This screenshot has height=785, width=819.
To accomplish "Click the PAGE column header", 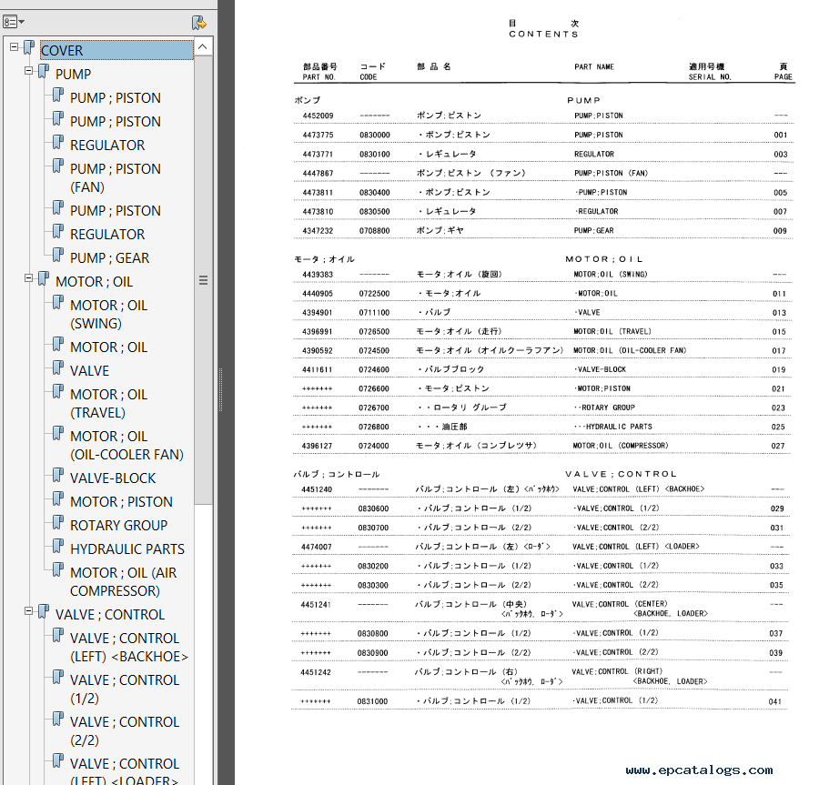I will click(x=784, y=77).
